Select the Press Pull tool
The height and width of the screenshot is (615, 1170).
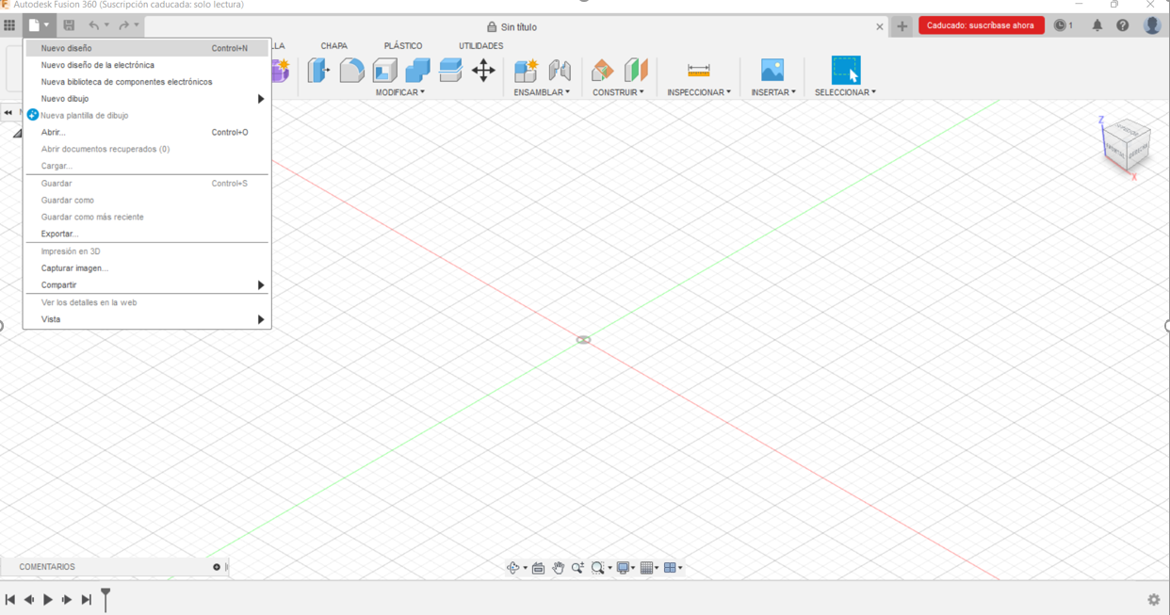pyautogui.click(x=318, y=71)
